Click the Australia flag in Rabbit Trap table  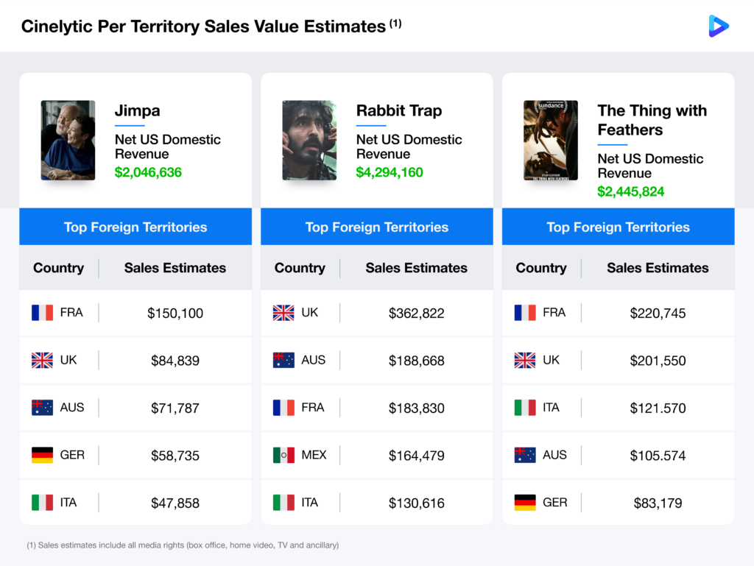(x=283, y=361)
